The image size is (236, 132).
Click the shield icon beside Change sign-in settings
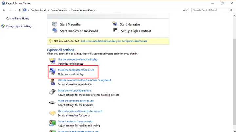(x=3, y=26)
